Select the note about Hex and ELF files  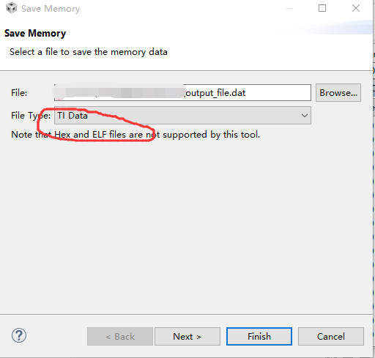pyautogui.click(x=135, y=135)
